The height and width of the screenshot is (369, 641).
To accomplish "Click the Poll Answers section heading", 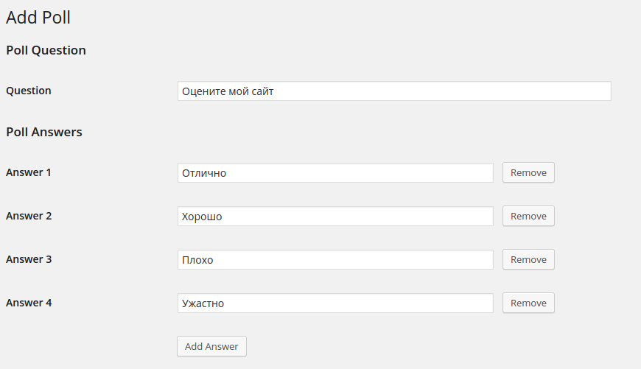I will coord(44,133).
